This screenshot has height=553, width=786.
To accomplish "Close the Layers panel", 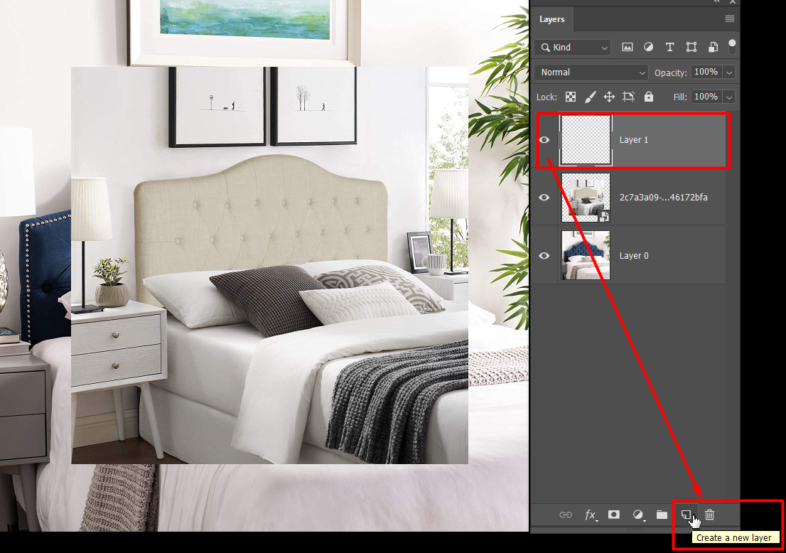I will 733,2.
